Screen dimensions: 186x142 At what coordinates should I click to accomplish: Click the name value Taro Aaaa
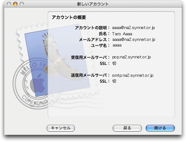coord(122,34)
